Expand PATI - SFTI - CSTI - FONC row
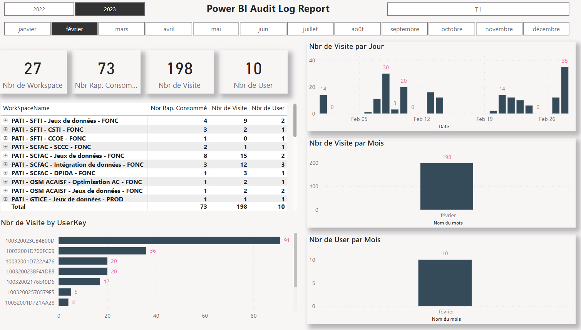 [6, 129]
